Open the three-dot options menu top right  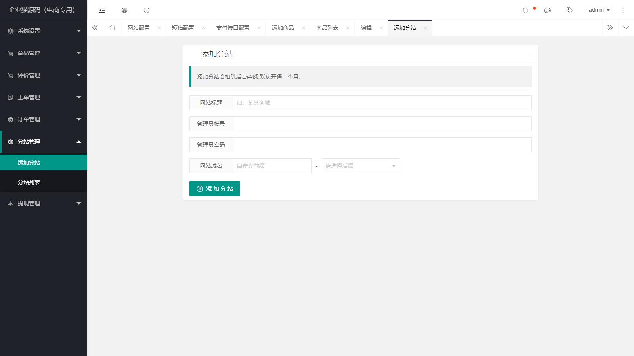[x=623, y=10]
